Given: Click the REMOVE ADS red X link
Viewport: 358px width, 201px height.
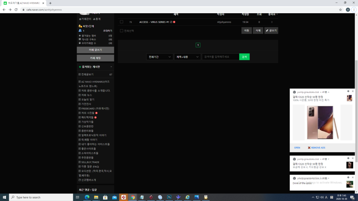Looking at the screenshot, I should [x=316, y=148].
